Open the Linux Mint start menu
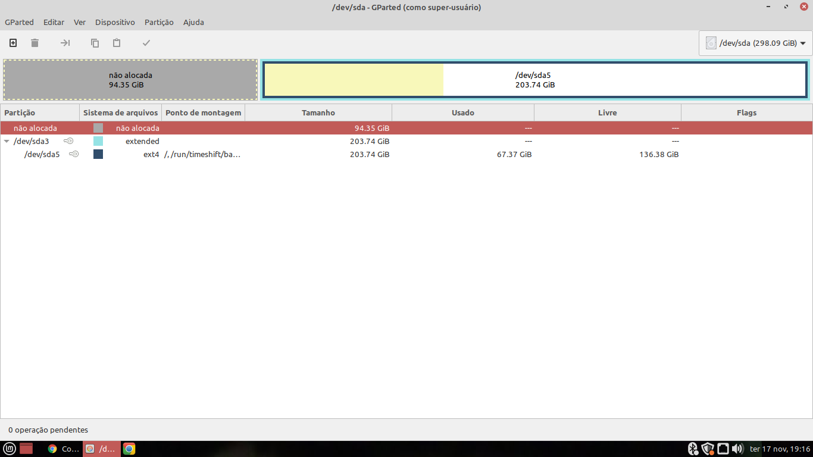Viewport: 813px width, 457px height. tap(9, 449)
